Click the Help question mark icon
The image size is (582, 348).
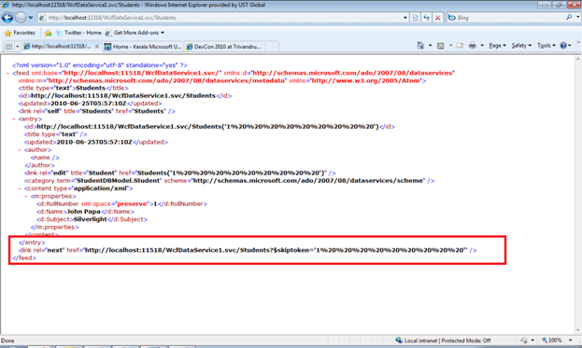563,45
